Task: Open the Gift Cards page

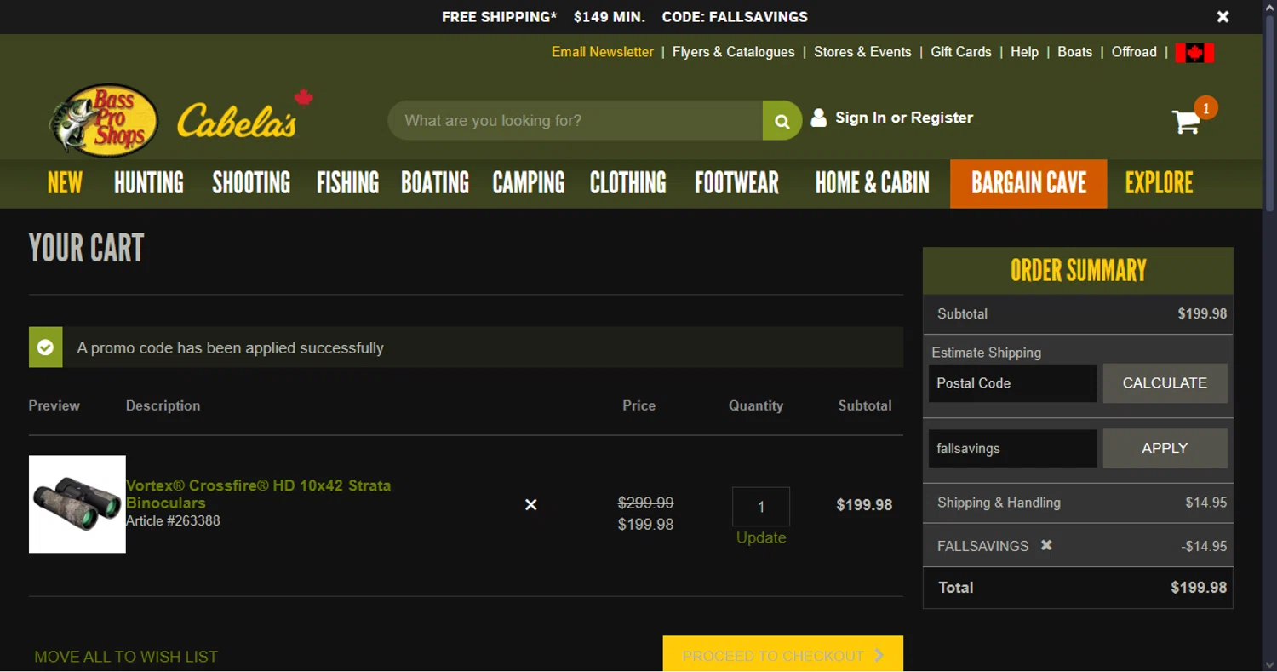Action: [x=961, y=52]
